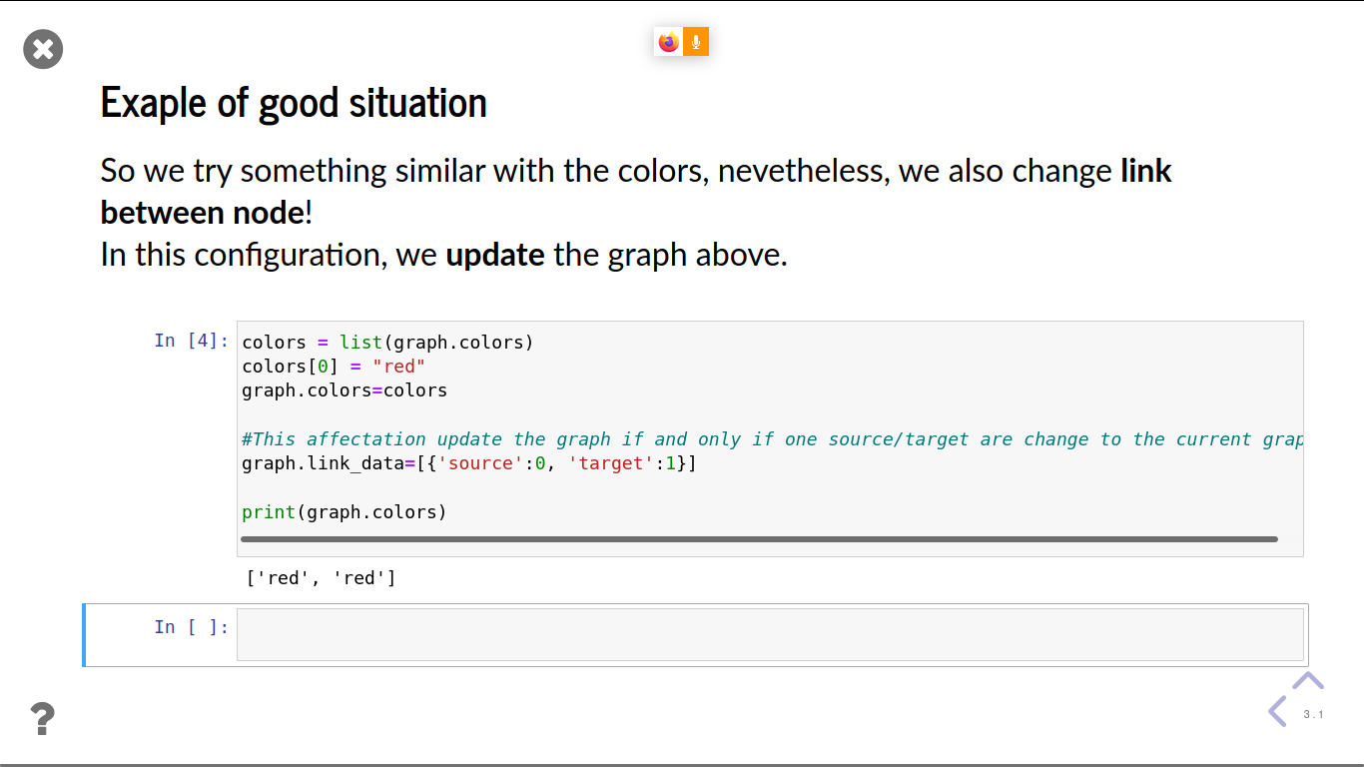Viewport: 1364px width, 767px height.
Task: Click the In [4]: prompt label
Action: tap(193, 341)
